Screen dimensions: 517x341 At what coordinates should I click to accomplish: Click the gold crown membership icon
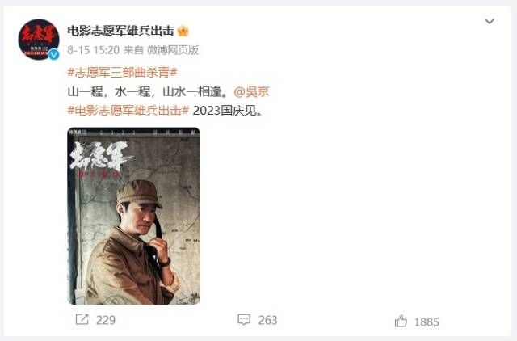[183, 31]
